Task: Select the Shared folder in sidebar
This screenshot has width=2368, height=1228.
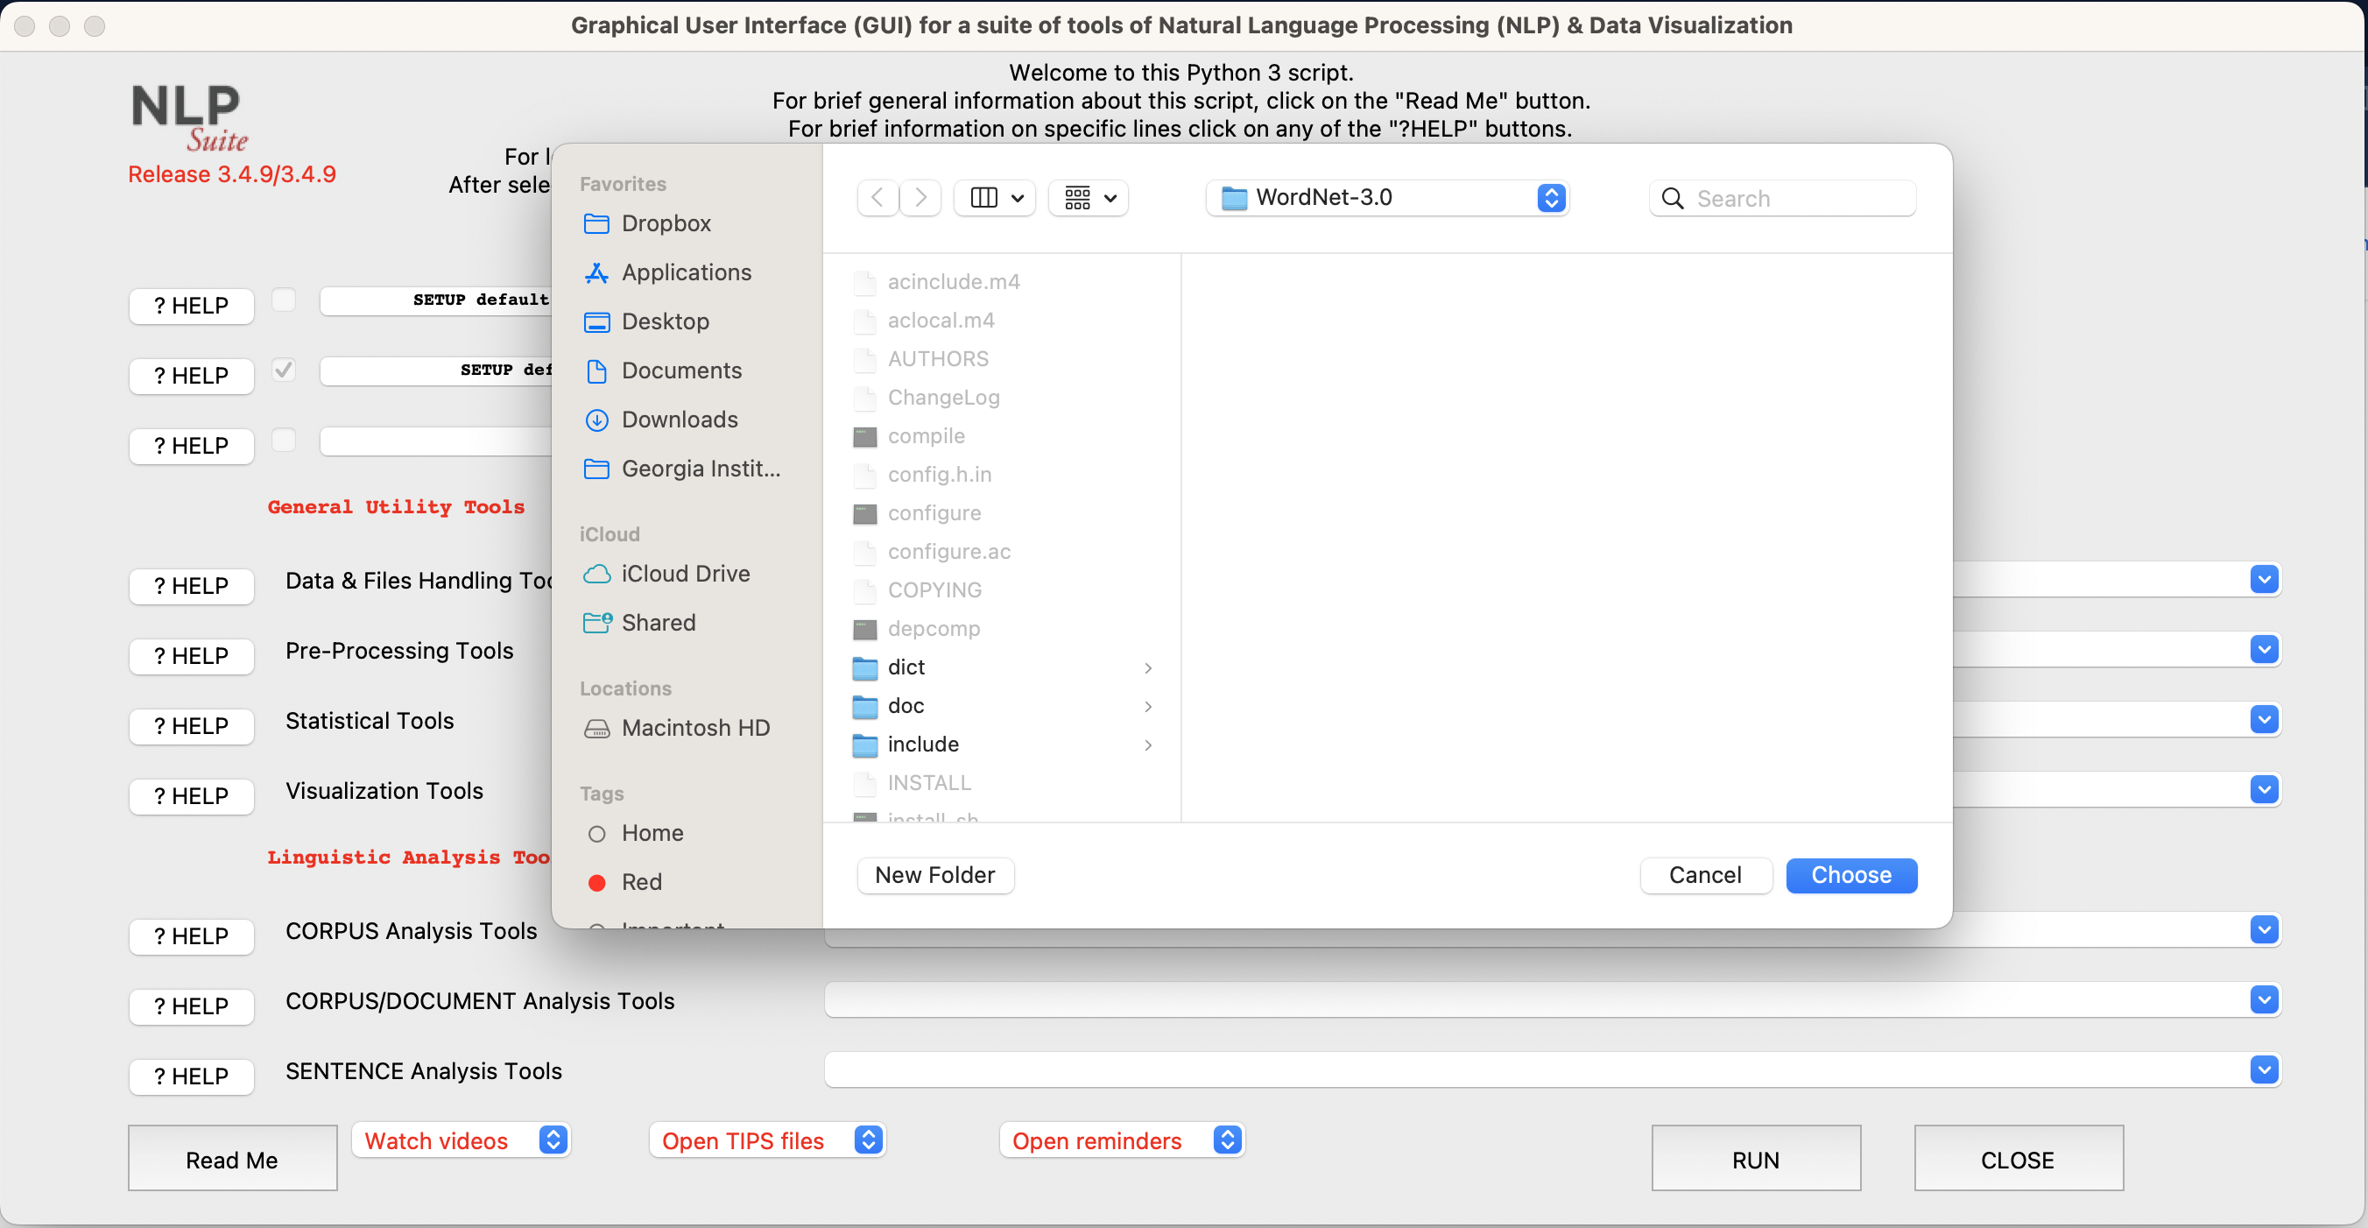Action: 659,622
